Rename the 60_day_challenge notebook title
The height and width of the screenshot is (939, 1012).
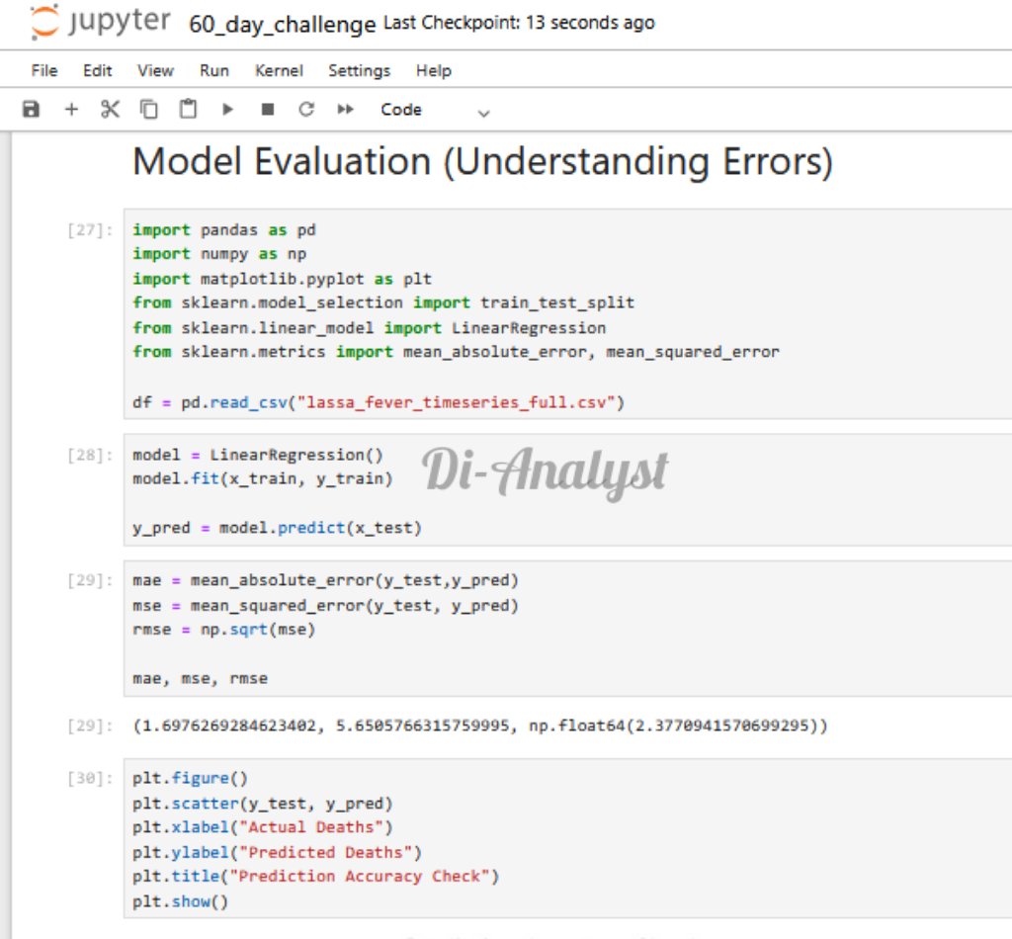click(x=282, y=25)
